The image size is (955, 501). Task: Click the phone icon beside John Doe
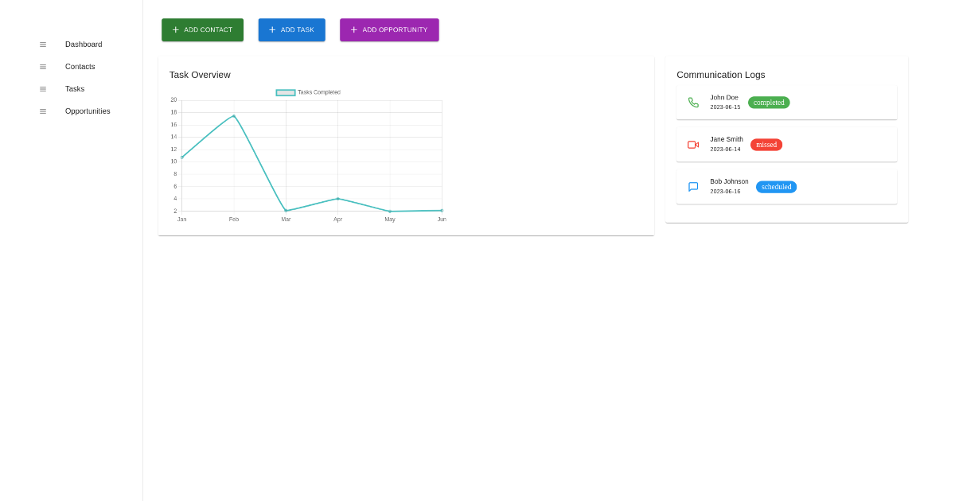693,103
